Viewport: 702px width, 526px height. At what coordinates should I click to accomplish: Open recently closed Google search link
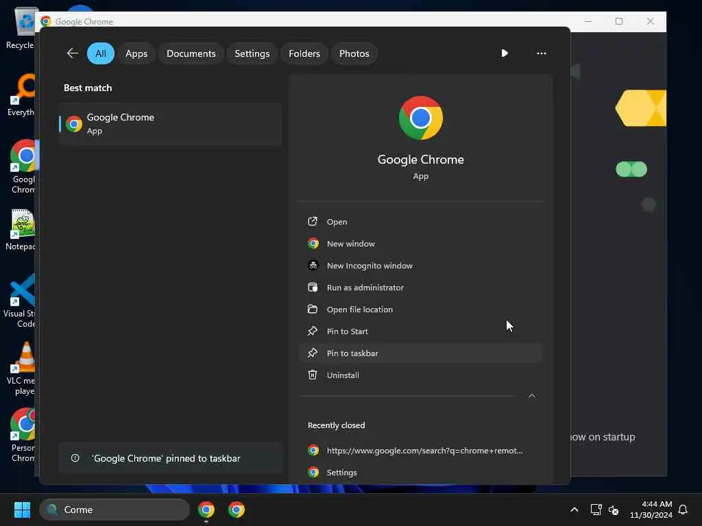420,451
